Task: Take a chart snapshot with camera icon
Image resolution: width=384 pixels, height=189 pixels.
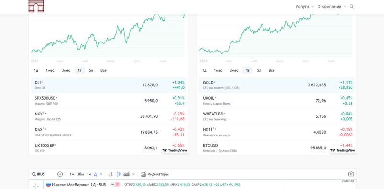Action: tap(351, 174)
